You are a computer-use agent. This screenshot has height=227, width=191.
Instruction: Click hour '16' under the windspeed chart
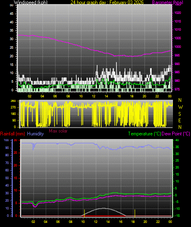(119, 96)
